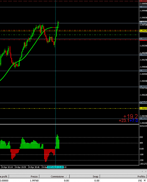Click the 1.98750 level price label

click(x=144, y=86)
